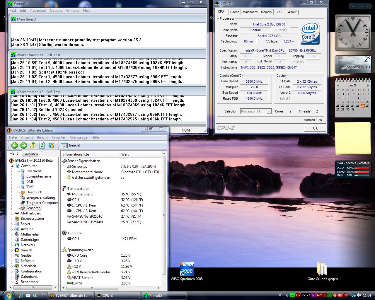Viewport: 375px width, 300px height.
Task: Click the analog clock gadget
Action: 353,33
